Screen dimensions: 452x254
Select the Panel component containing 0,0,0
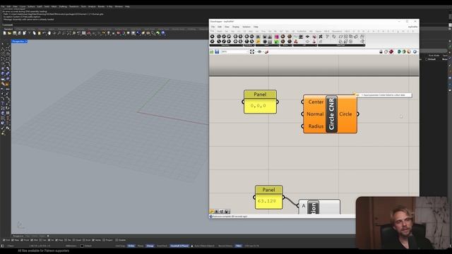(260, 102)
